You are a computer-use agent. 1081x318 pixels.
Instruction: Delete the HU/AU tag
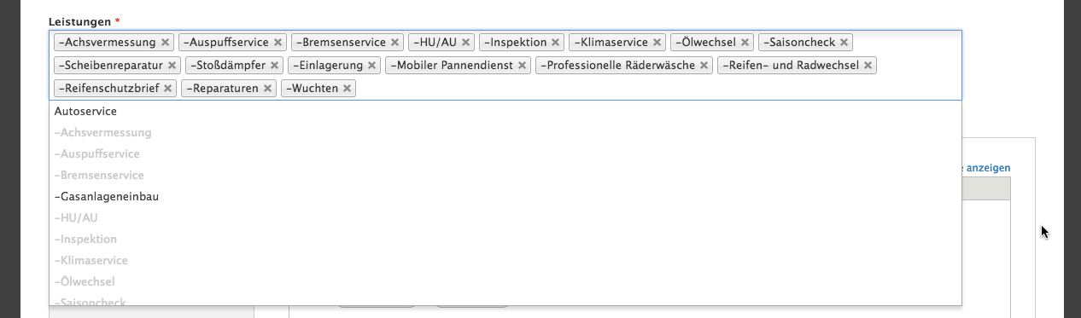click(465, 42)
